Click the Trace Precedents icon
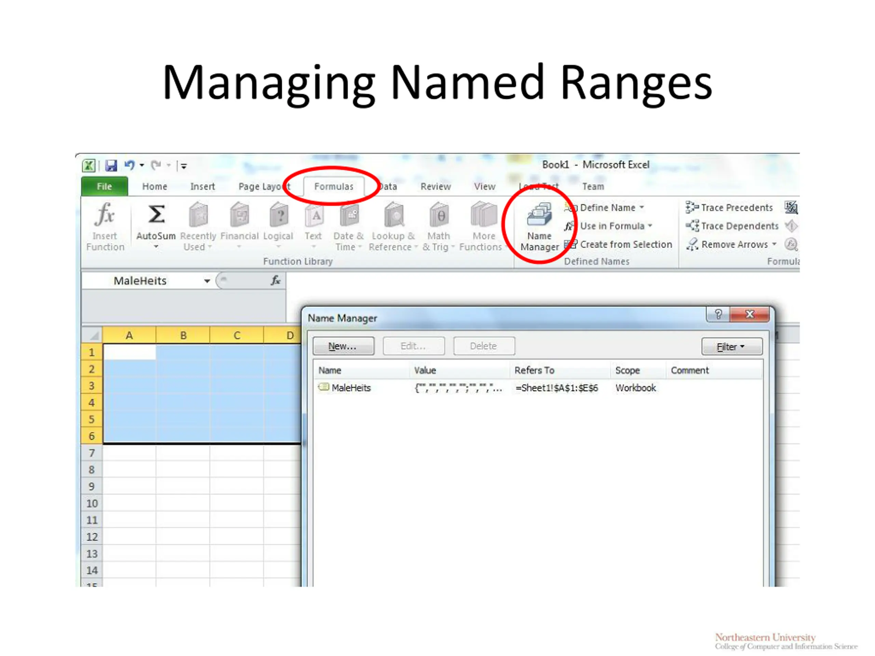 pos(692,207)
